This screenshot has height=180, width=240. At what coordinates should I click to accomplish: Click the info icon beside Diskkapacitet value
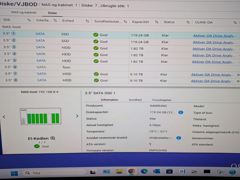point(180,112)
